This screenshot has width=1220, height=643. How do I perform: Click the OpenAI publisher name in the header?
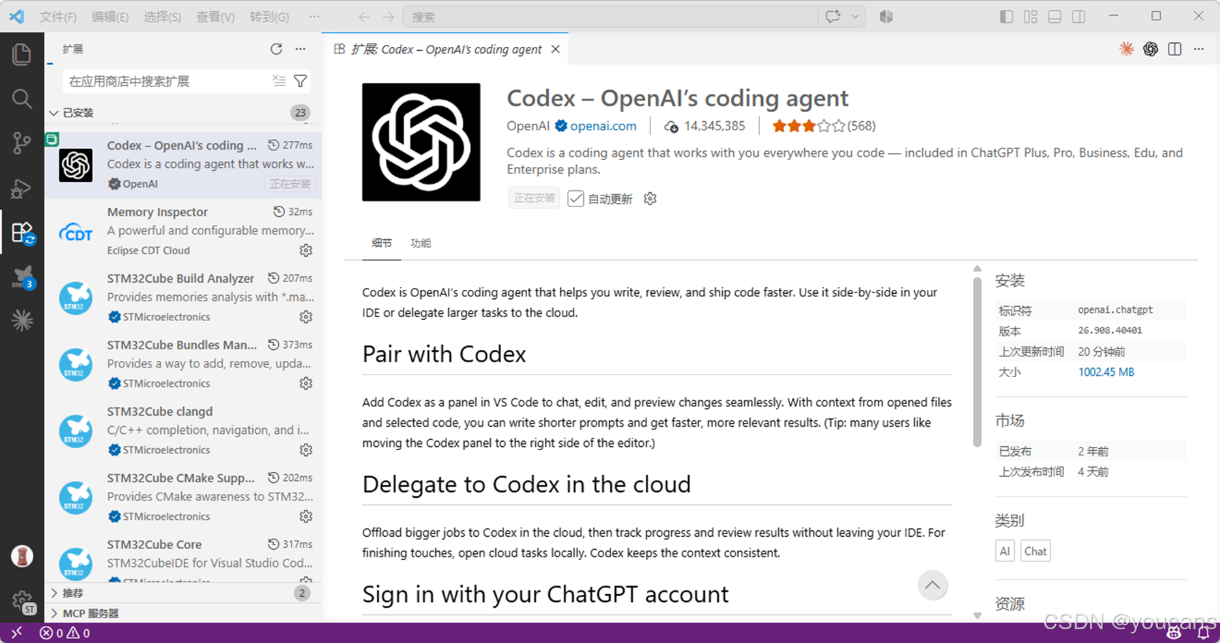529,126
